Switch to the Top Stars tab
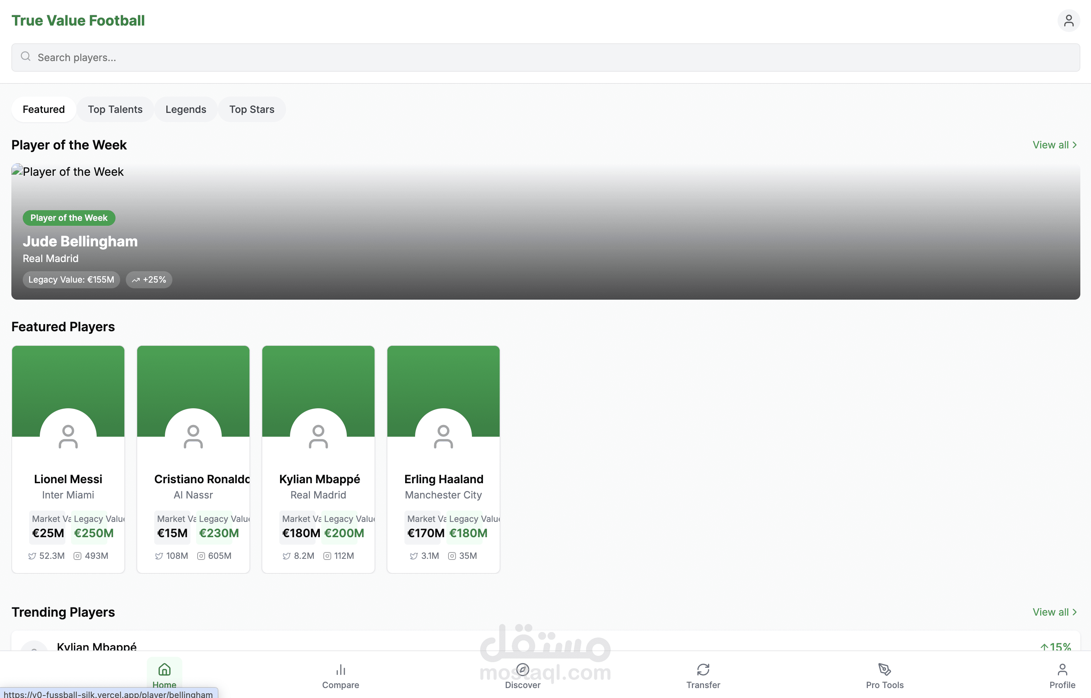The width and height of the screenshot is (1091, 698). point(252,109)
